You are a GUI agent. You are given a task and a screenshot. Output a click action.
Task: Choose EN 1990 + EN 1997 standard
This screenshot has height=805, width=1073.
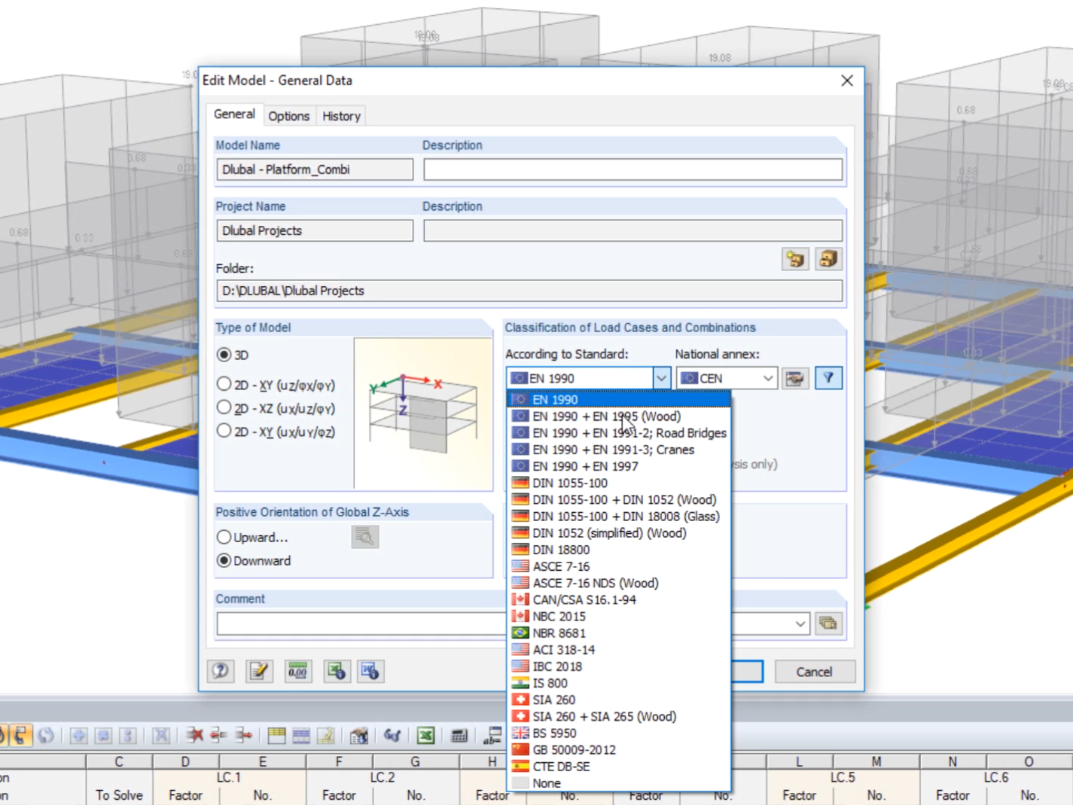pos(619,466)
